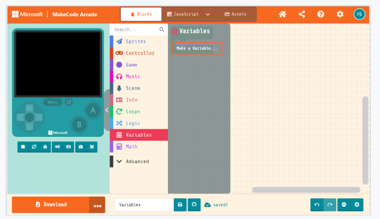Save the project with the disk icon
The image size is (380, 219).
[x=180, y=205]
